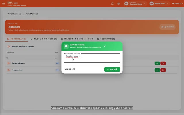
Task: Focus the Observație (opțional) text area
Action: pos(92,58)
